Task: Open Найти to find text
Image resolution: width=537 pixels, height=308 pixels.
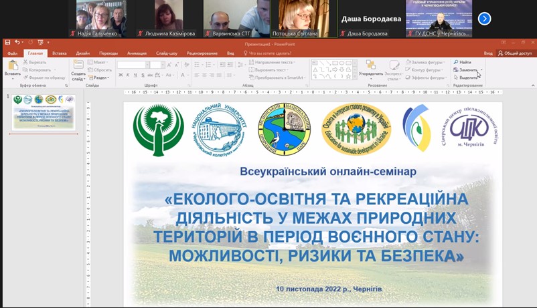Action: 463,62
